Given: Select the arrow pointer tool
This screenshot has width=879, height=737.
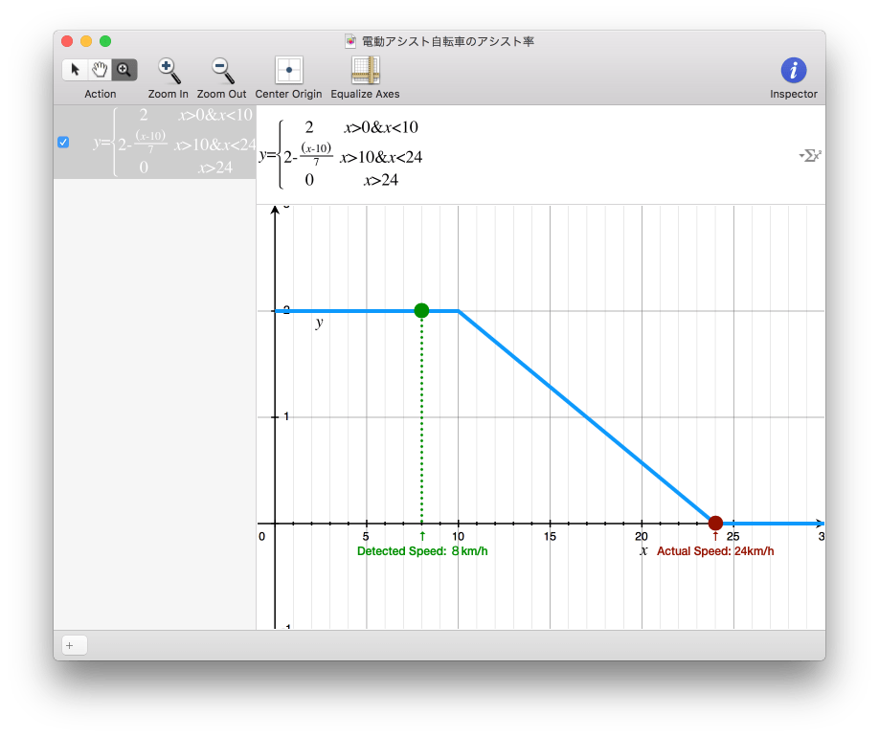Looking at the screenshot, I should point(75,70).
